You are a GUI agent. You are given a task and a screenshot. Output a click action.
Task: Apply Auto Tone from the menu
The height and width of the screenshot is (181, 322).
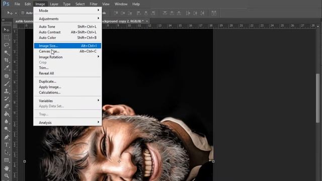tap(67, 27)
